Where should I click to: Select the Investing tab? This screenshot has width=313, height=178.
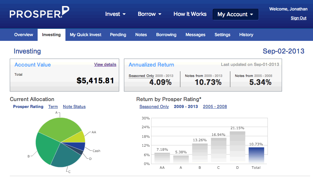(51, 35)
